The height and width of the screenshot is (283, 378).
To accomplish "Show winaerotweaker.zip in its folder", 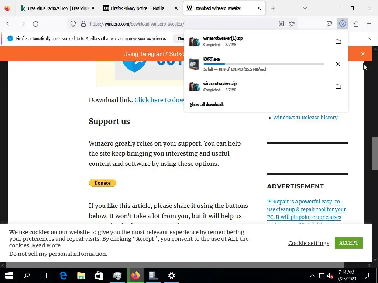I will (x=338, y=86).
